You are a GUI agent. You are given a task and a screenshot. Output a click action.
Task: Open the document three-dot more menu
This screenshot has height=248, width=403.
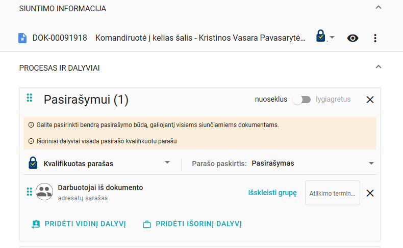click(x=375, y=38)
